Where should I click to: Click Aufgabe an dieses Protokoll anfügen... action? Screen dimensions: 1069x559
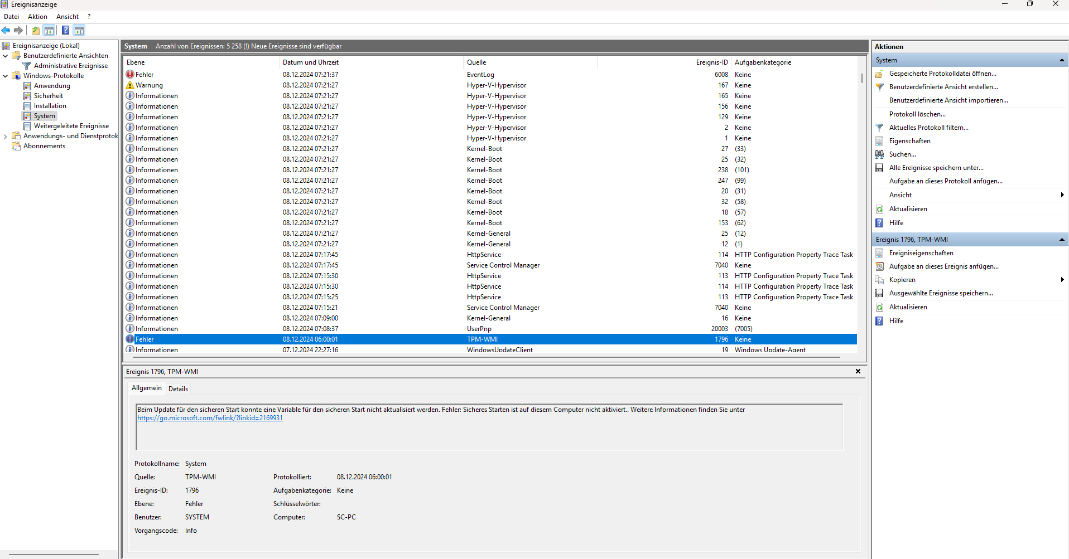[x=946, y=181]
